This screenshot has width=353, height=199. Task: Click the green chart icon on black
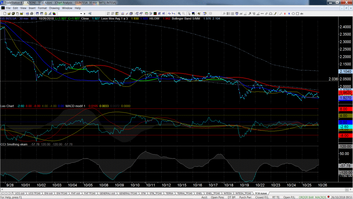[x=155, y=14]
